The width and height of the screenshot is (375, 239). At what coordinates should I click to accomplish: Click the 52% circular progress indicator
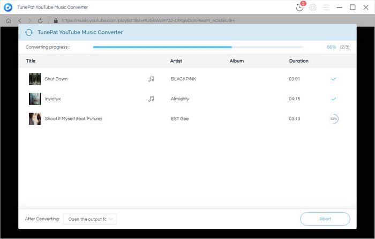click(334, 118)
